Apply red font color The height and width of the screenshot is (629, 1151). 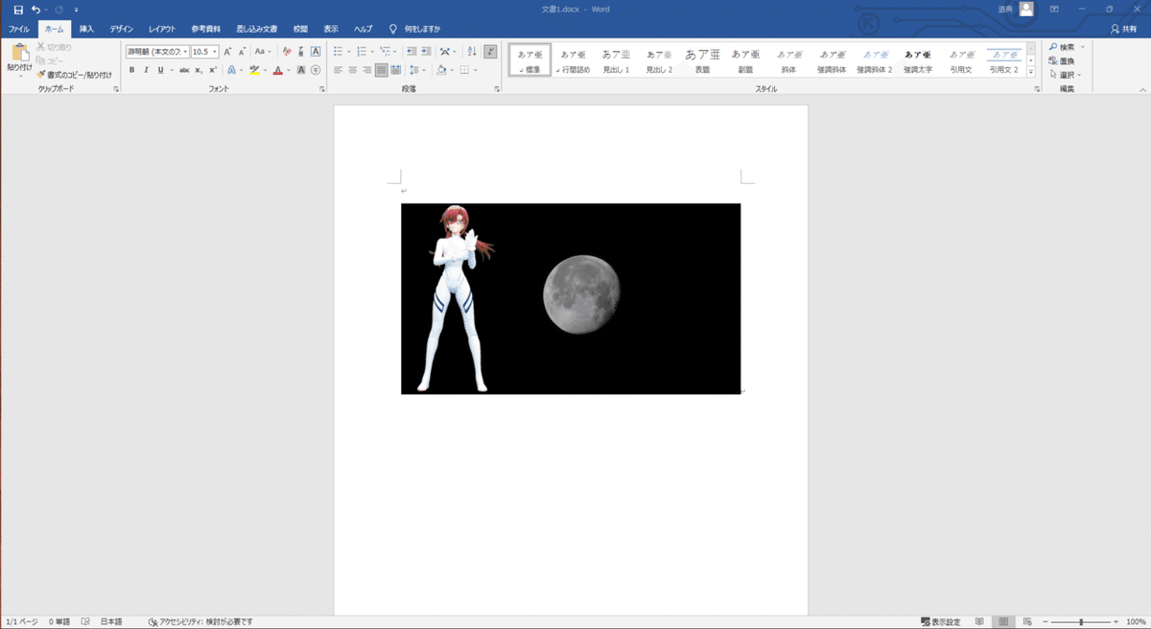(x=277, y=70)
